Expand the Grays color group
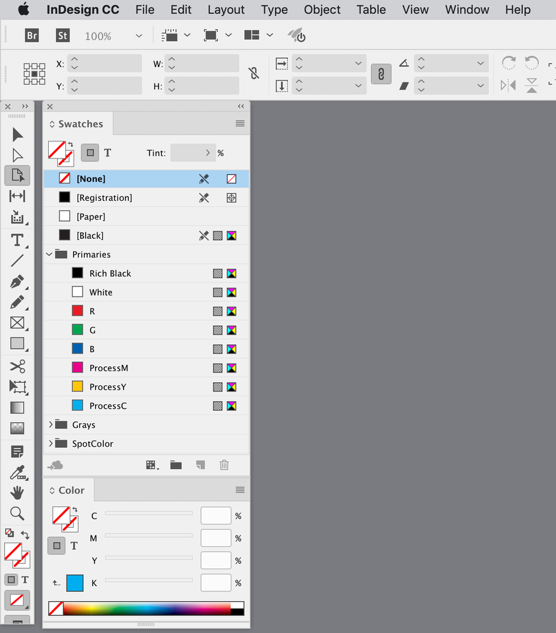This screenshot has height=633, width=556. click(x=51, y=425)
